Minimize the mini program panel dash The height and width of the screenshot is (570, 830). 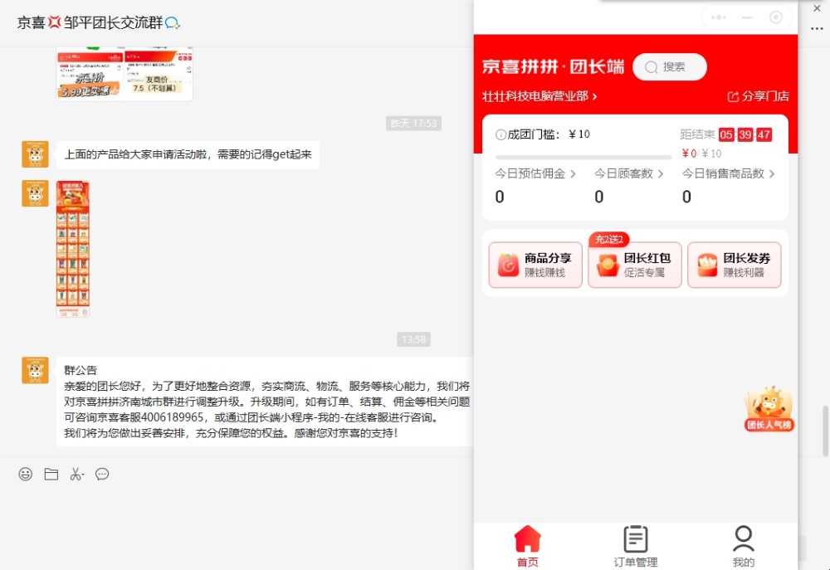[x=748, y=17]
